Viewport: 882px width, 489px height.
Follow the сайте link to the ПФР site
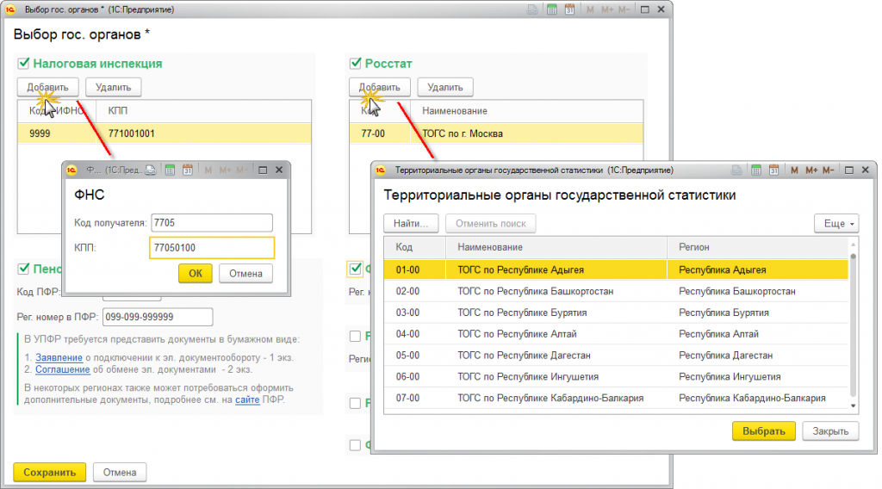(x=247, y=400)
